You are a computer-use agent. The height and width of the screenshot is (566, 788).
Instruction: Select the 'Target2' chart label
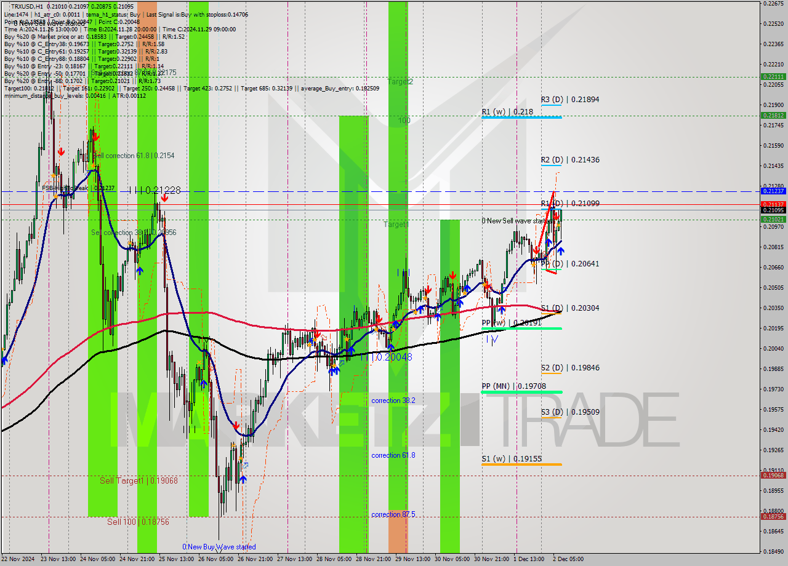coord(400,81)
